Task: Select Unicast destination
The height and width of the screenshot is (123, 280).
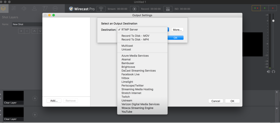Action: tap(142, 49)
